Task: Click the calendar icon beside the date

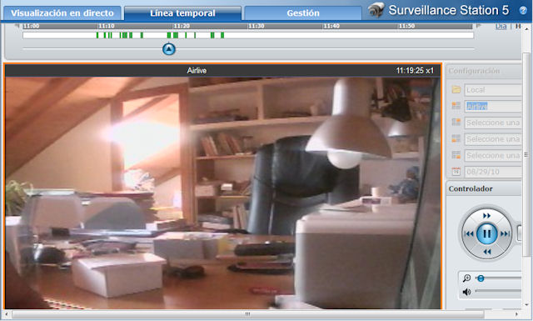Action: (456, 171)
